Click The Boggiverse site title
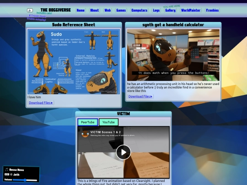This screenshot has width=247, height=185. pyautogui.click(x=56, y=10)
